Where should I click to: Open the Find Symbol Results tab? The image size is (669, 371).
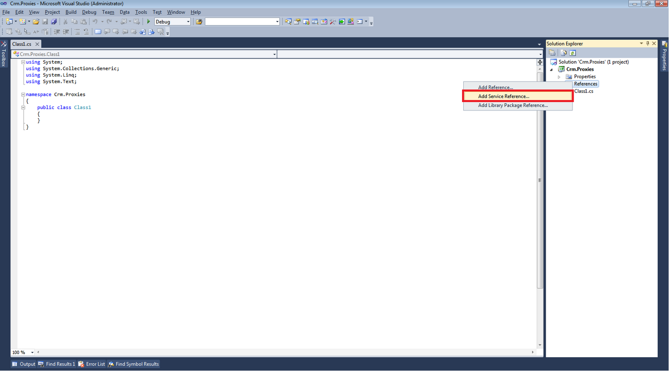click(x=134, y=364)
